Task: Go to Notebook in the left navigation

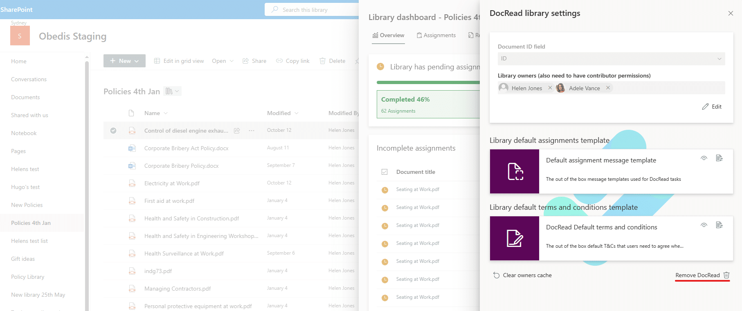Action: [24, 133]
